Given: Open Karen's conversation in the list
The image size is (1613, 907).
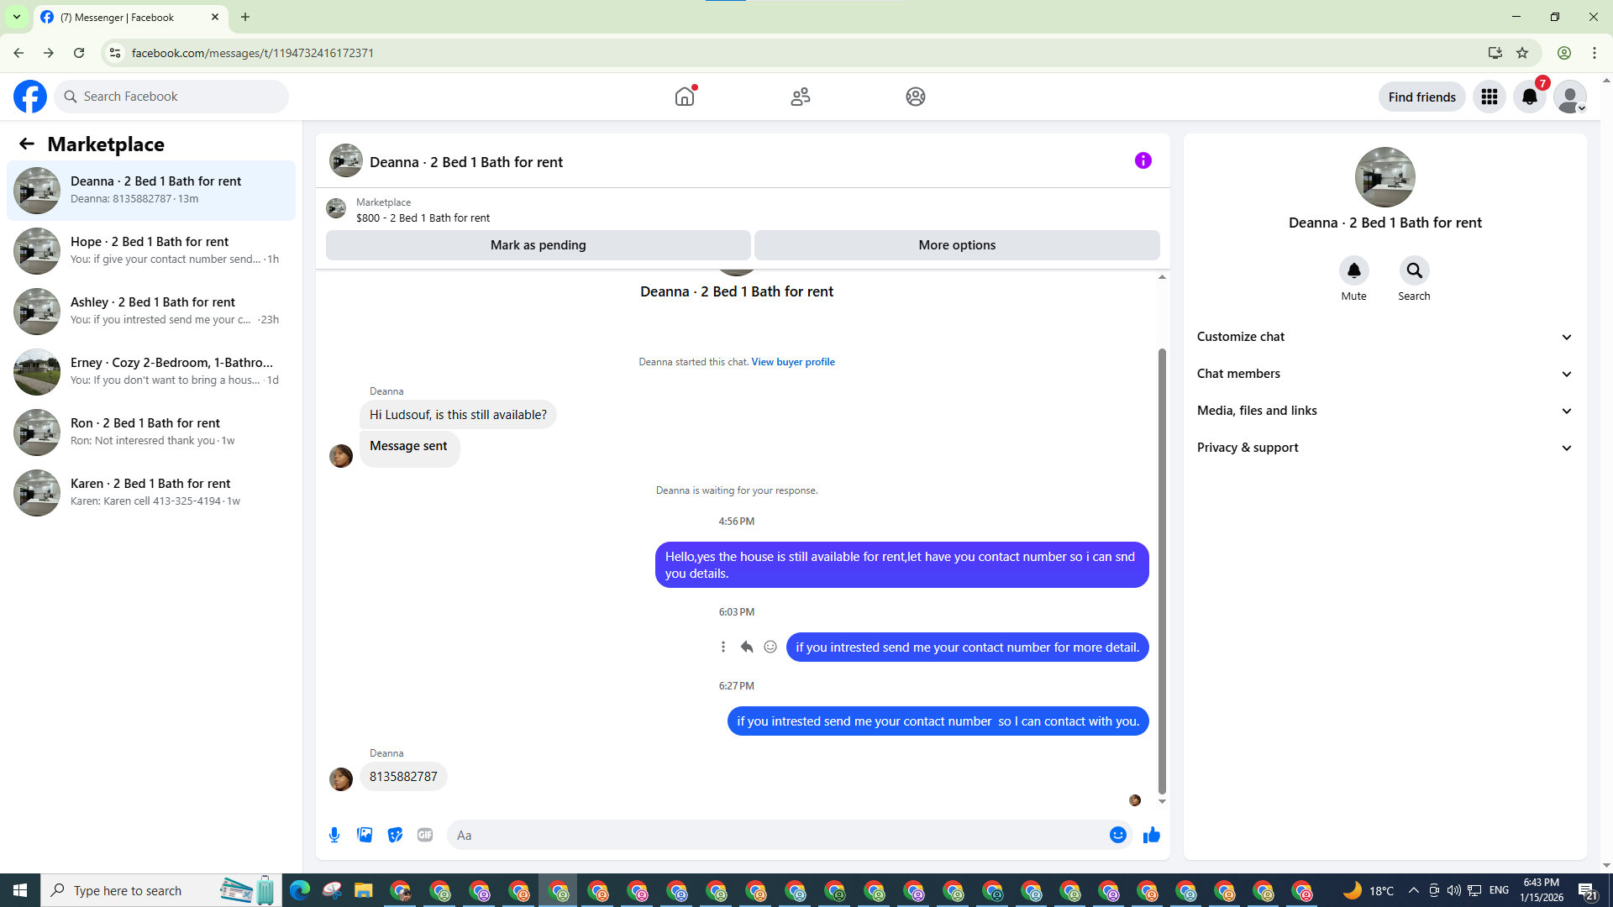Looking at the screenshot, I should (x=151, y=492).
